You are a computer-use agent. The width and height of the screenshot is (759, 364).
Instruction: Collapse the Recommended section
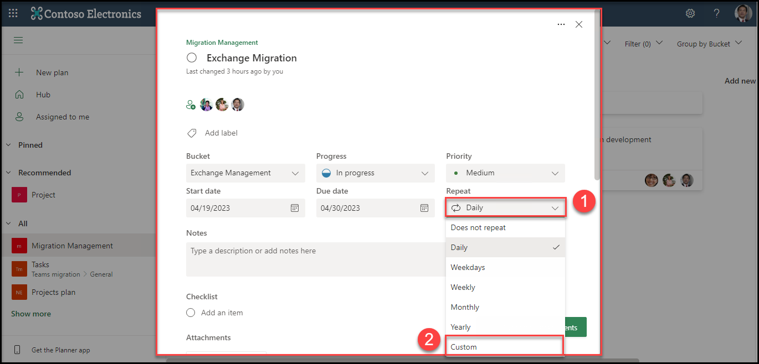[x=8, y=172]
